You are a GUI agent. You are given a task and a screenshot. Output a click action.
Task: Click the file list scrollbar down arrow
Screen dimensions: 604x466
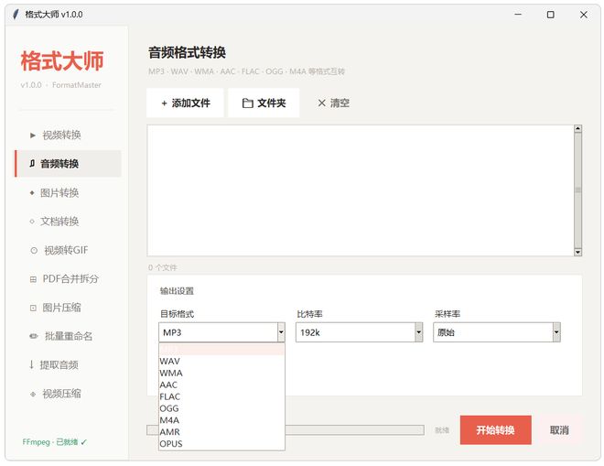(x=577, y=252)
